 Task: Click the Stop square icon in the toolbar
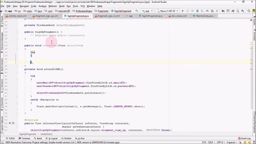pyautogui.click(x=217, y=11)
